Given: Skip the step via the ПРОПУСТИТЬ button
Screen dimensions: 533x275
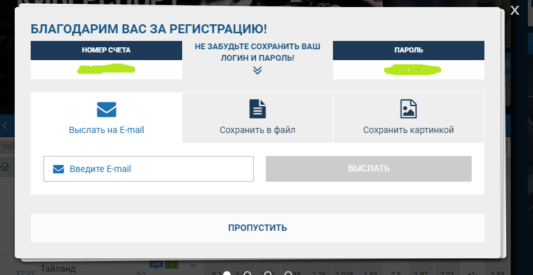Looking at the screenshot, I should click(258, 228).
